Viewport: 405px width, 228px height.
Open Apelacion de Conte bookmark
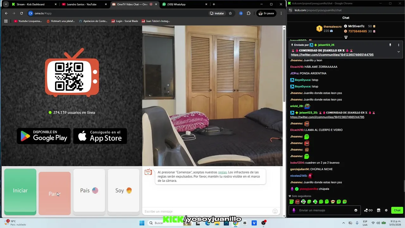click(x=93, y=21)
